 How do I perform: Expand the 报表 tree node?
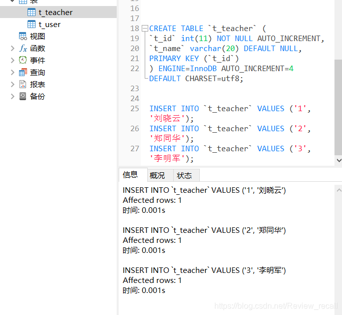click(13, 84)
